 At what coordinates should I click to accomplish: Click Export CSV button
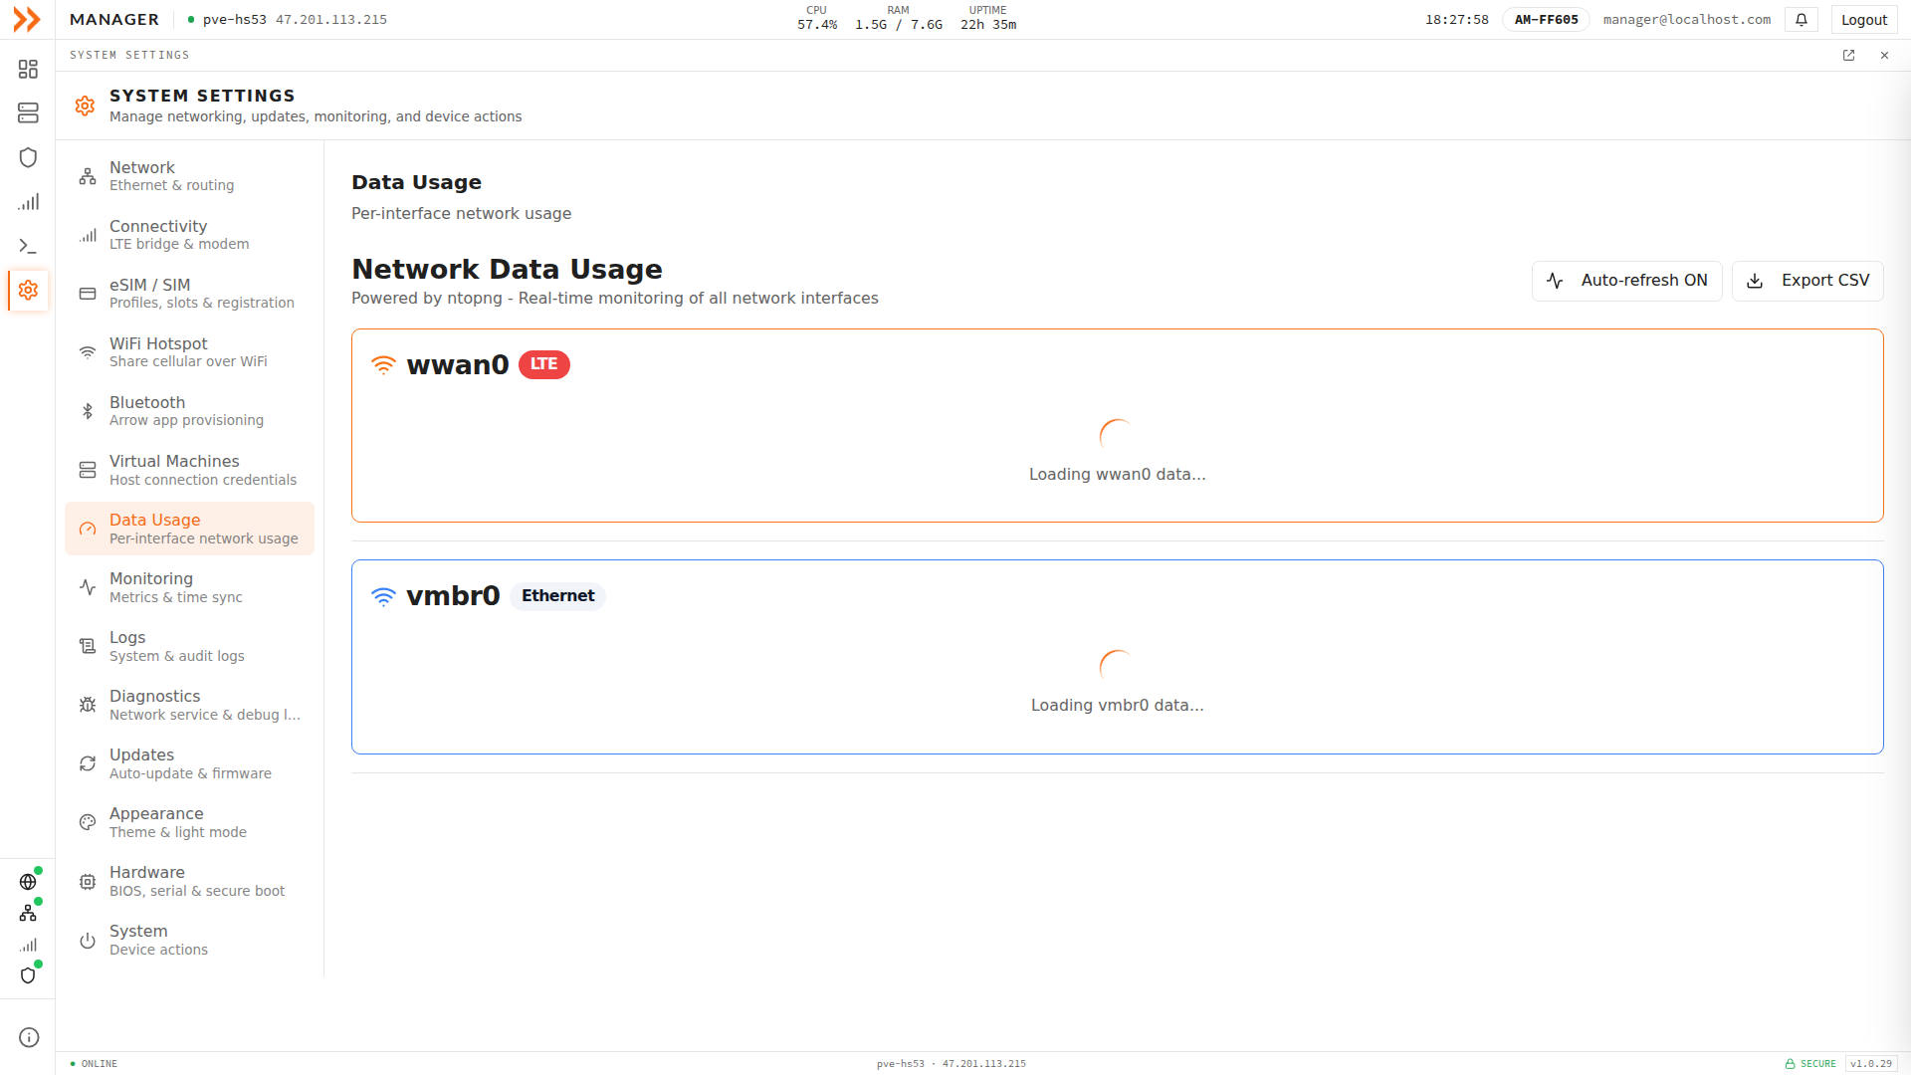pyautogui.click(x=1807, y=281)
